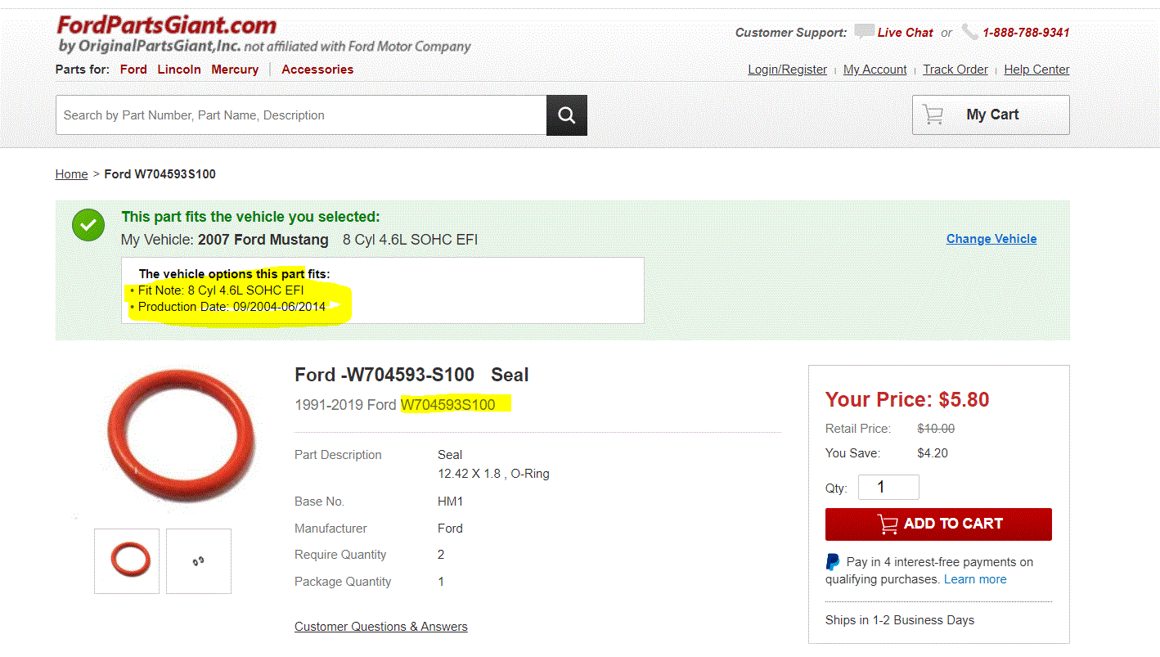The image size is (1160, 657).
Task: Open the shopping cart icon
Action: (933, 115)
